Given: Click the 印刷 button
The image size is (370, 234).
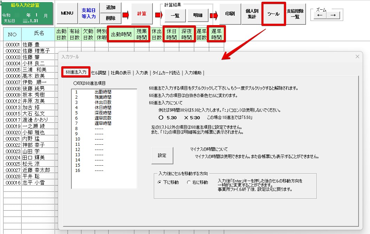Looking at the screenshot, I should 230,14.
